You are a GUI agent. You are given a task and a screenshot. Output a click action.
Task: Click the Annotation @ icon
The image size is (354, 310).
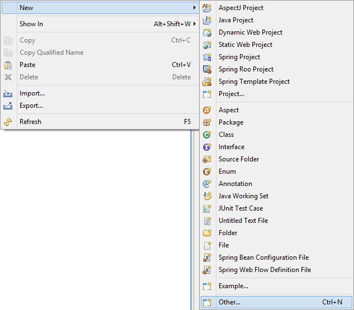(x=207, y=184)
